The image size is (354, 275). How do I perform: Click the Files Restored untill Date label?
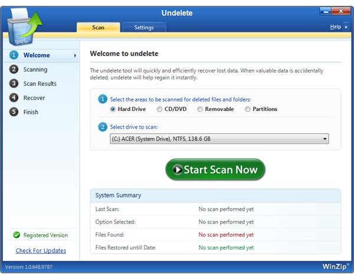coord(126,247)
